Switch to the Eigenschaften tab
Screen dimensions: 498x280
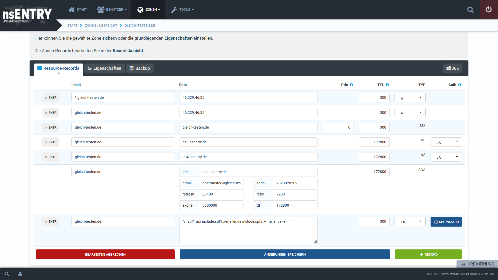pos(104,68)
